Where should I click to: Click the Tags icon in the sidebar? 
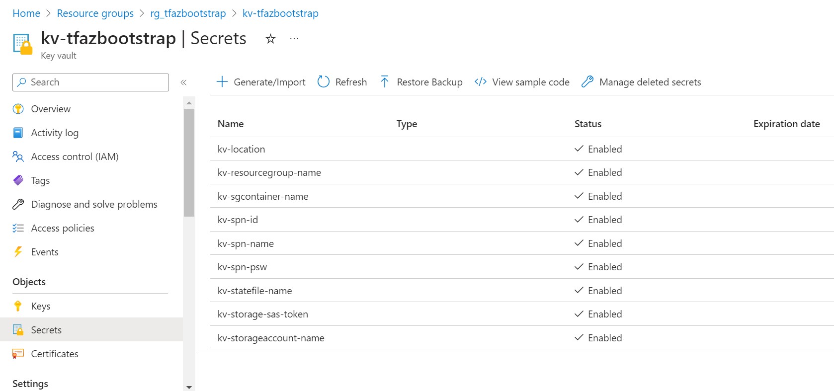pyautogui.click(x=18, y=180)
